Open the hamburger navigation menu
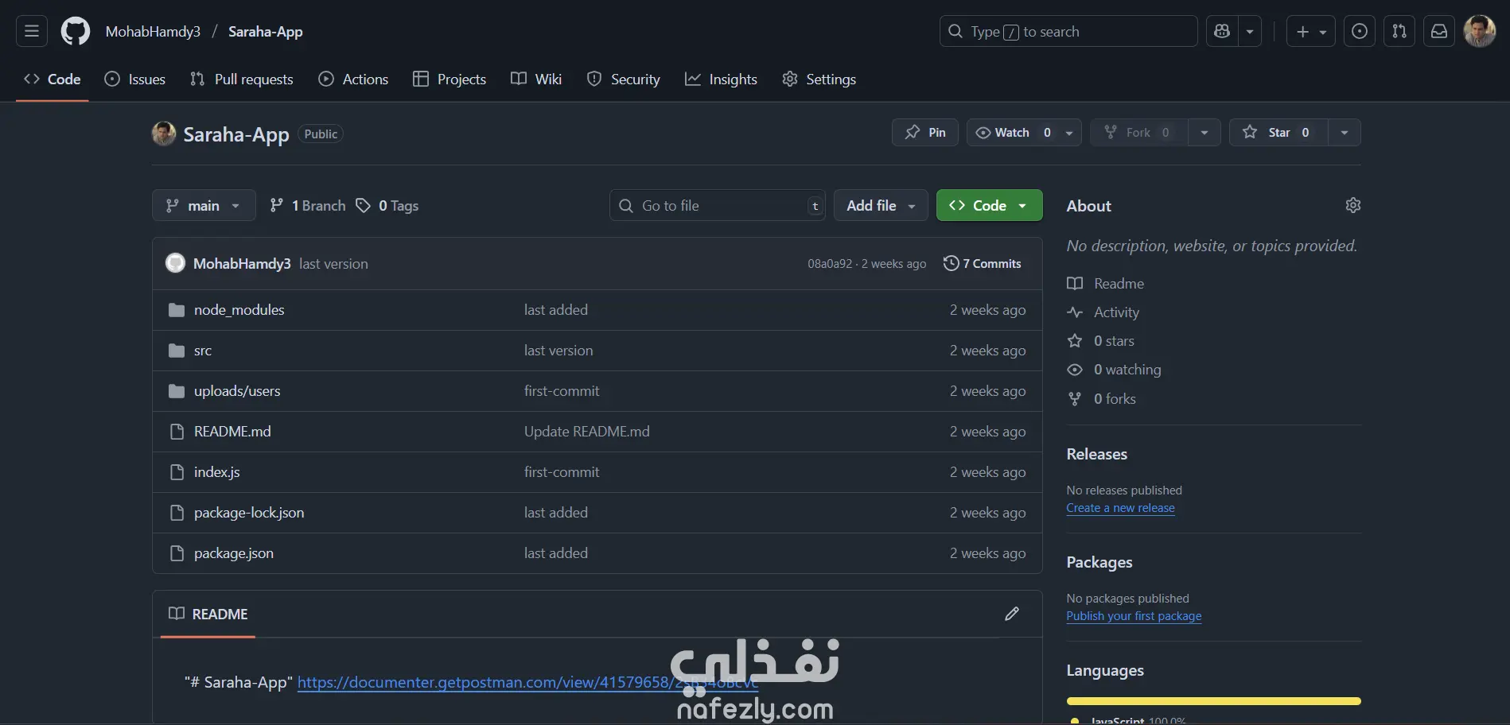This screenshot has width=1510, height=725. (x=32, y=31)
